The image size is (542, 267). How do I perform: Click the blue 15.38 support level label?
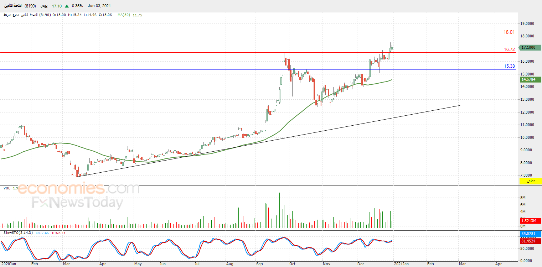pyautogui.click(x=509, y=66)
